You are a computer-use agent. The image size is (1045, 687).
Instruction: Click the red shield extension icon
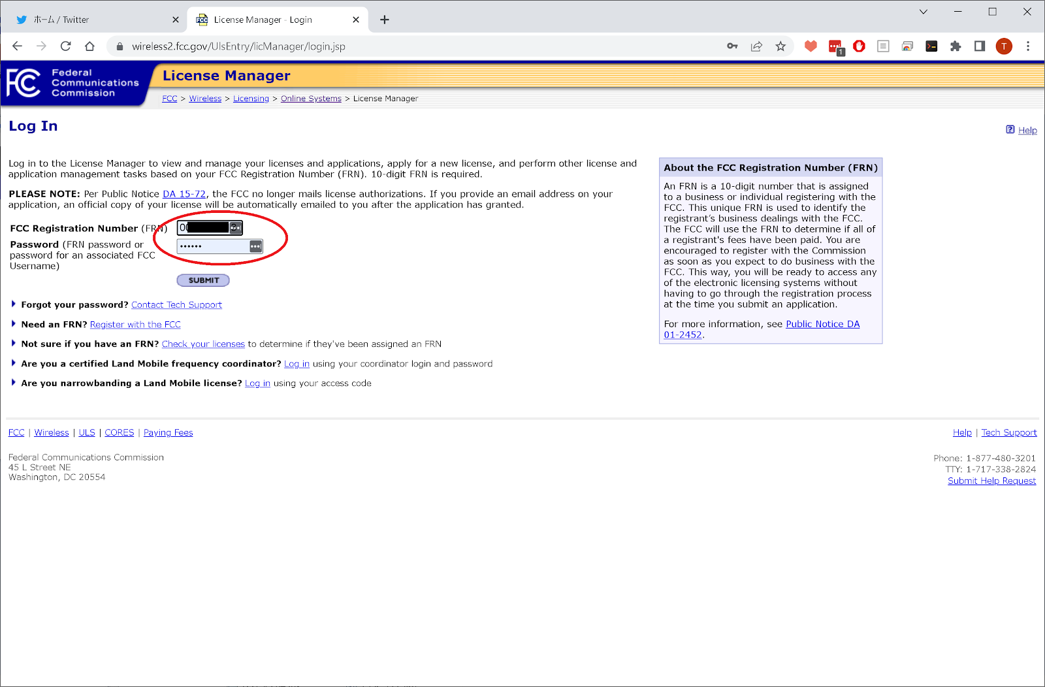coord(859,46)
